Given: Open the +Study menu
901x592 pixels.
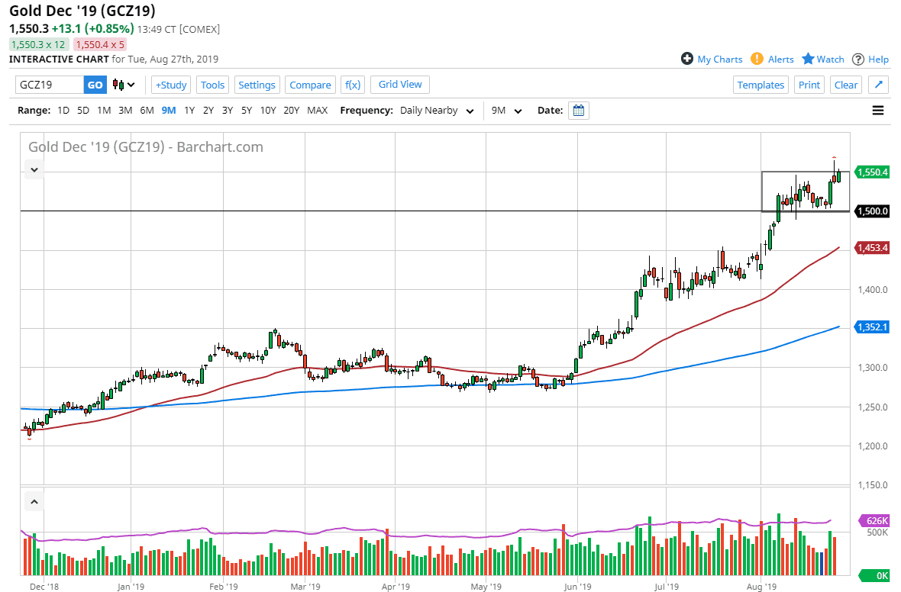Looking at the screenshot, I should click(x=171, y=85).
